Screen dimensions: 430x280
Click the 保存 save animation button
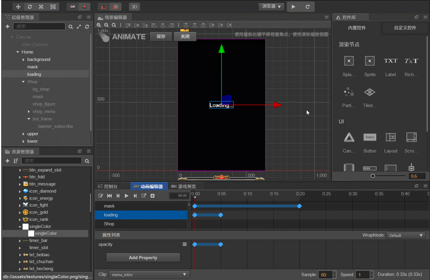161,36
